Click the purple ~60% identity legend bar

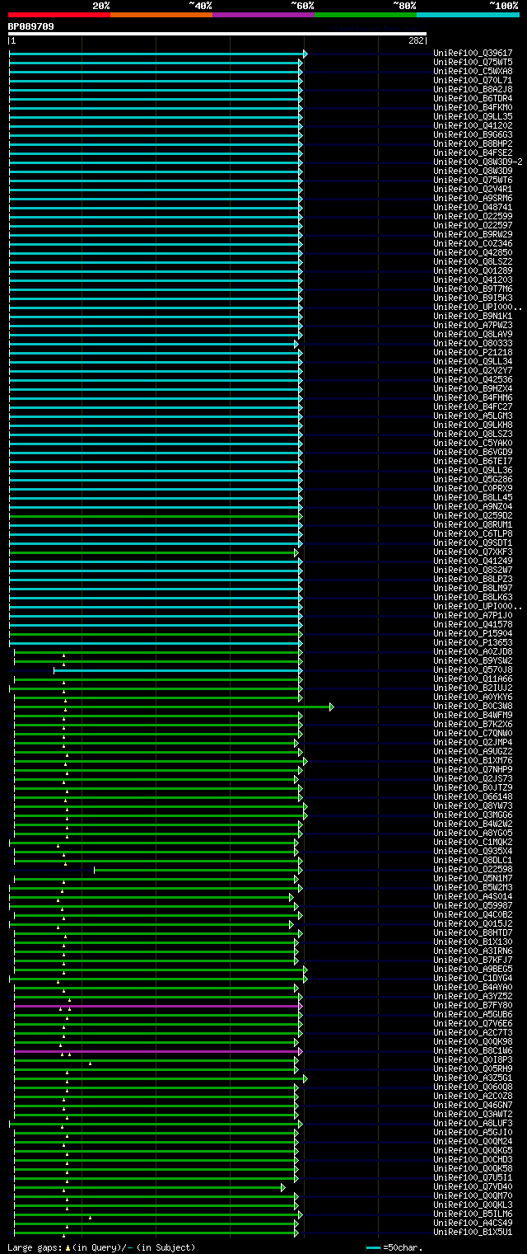[x=263, y=15]
